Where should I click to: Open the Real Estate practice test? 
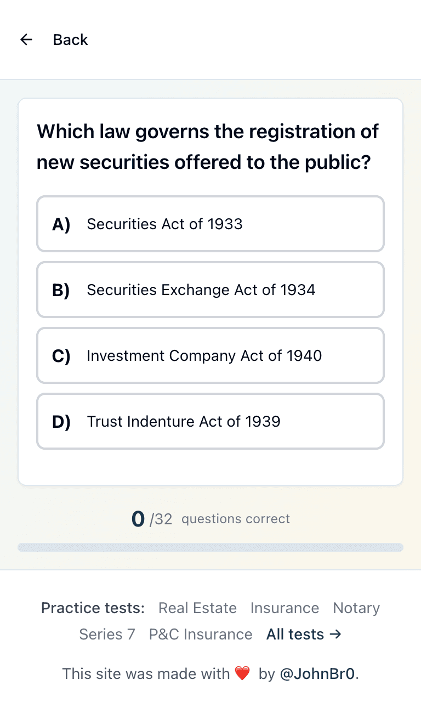(197, 608)
